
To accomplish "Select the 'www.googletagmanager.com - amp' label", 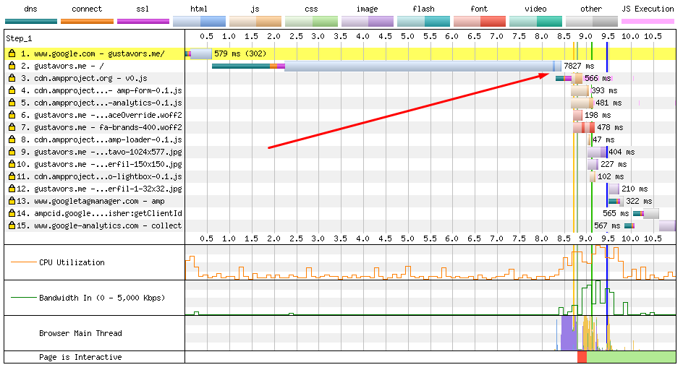I will [x=99, y=201].
